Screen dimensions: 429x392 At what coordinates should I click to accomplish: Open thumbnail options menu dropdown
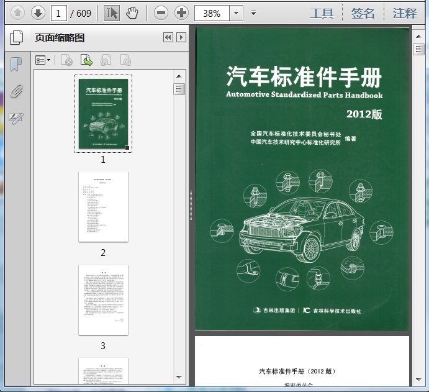point(43,60)
